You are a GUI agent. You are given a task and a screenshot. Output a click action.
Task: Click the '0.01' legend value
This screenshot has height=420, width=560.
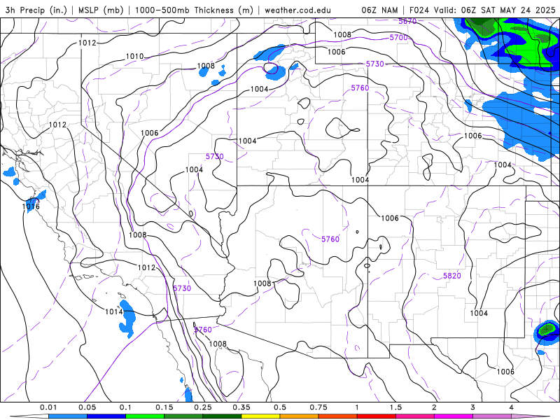48,407
